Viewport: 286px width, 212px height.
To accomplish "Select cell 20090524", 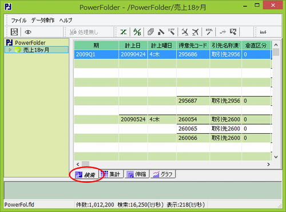I will [x=133, y=119].
